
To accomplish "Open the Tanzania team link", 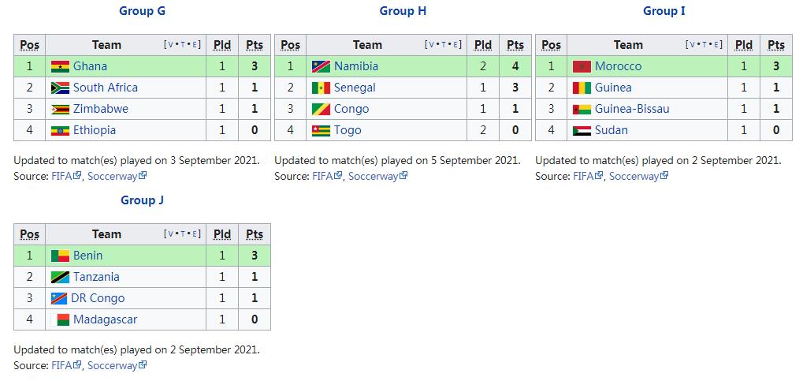I will click(96, 277).
